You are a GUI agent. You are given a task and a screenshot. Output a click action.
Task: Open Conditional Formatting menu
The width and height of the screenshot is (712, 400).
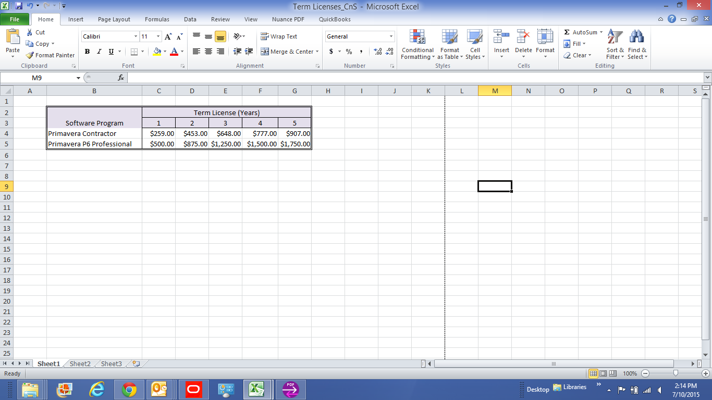tap(418, 45)
